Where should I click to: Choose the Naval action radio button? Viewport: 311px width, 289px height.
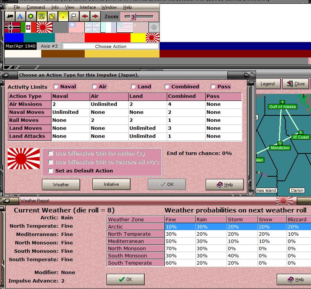tap(56, 87)
